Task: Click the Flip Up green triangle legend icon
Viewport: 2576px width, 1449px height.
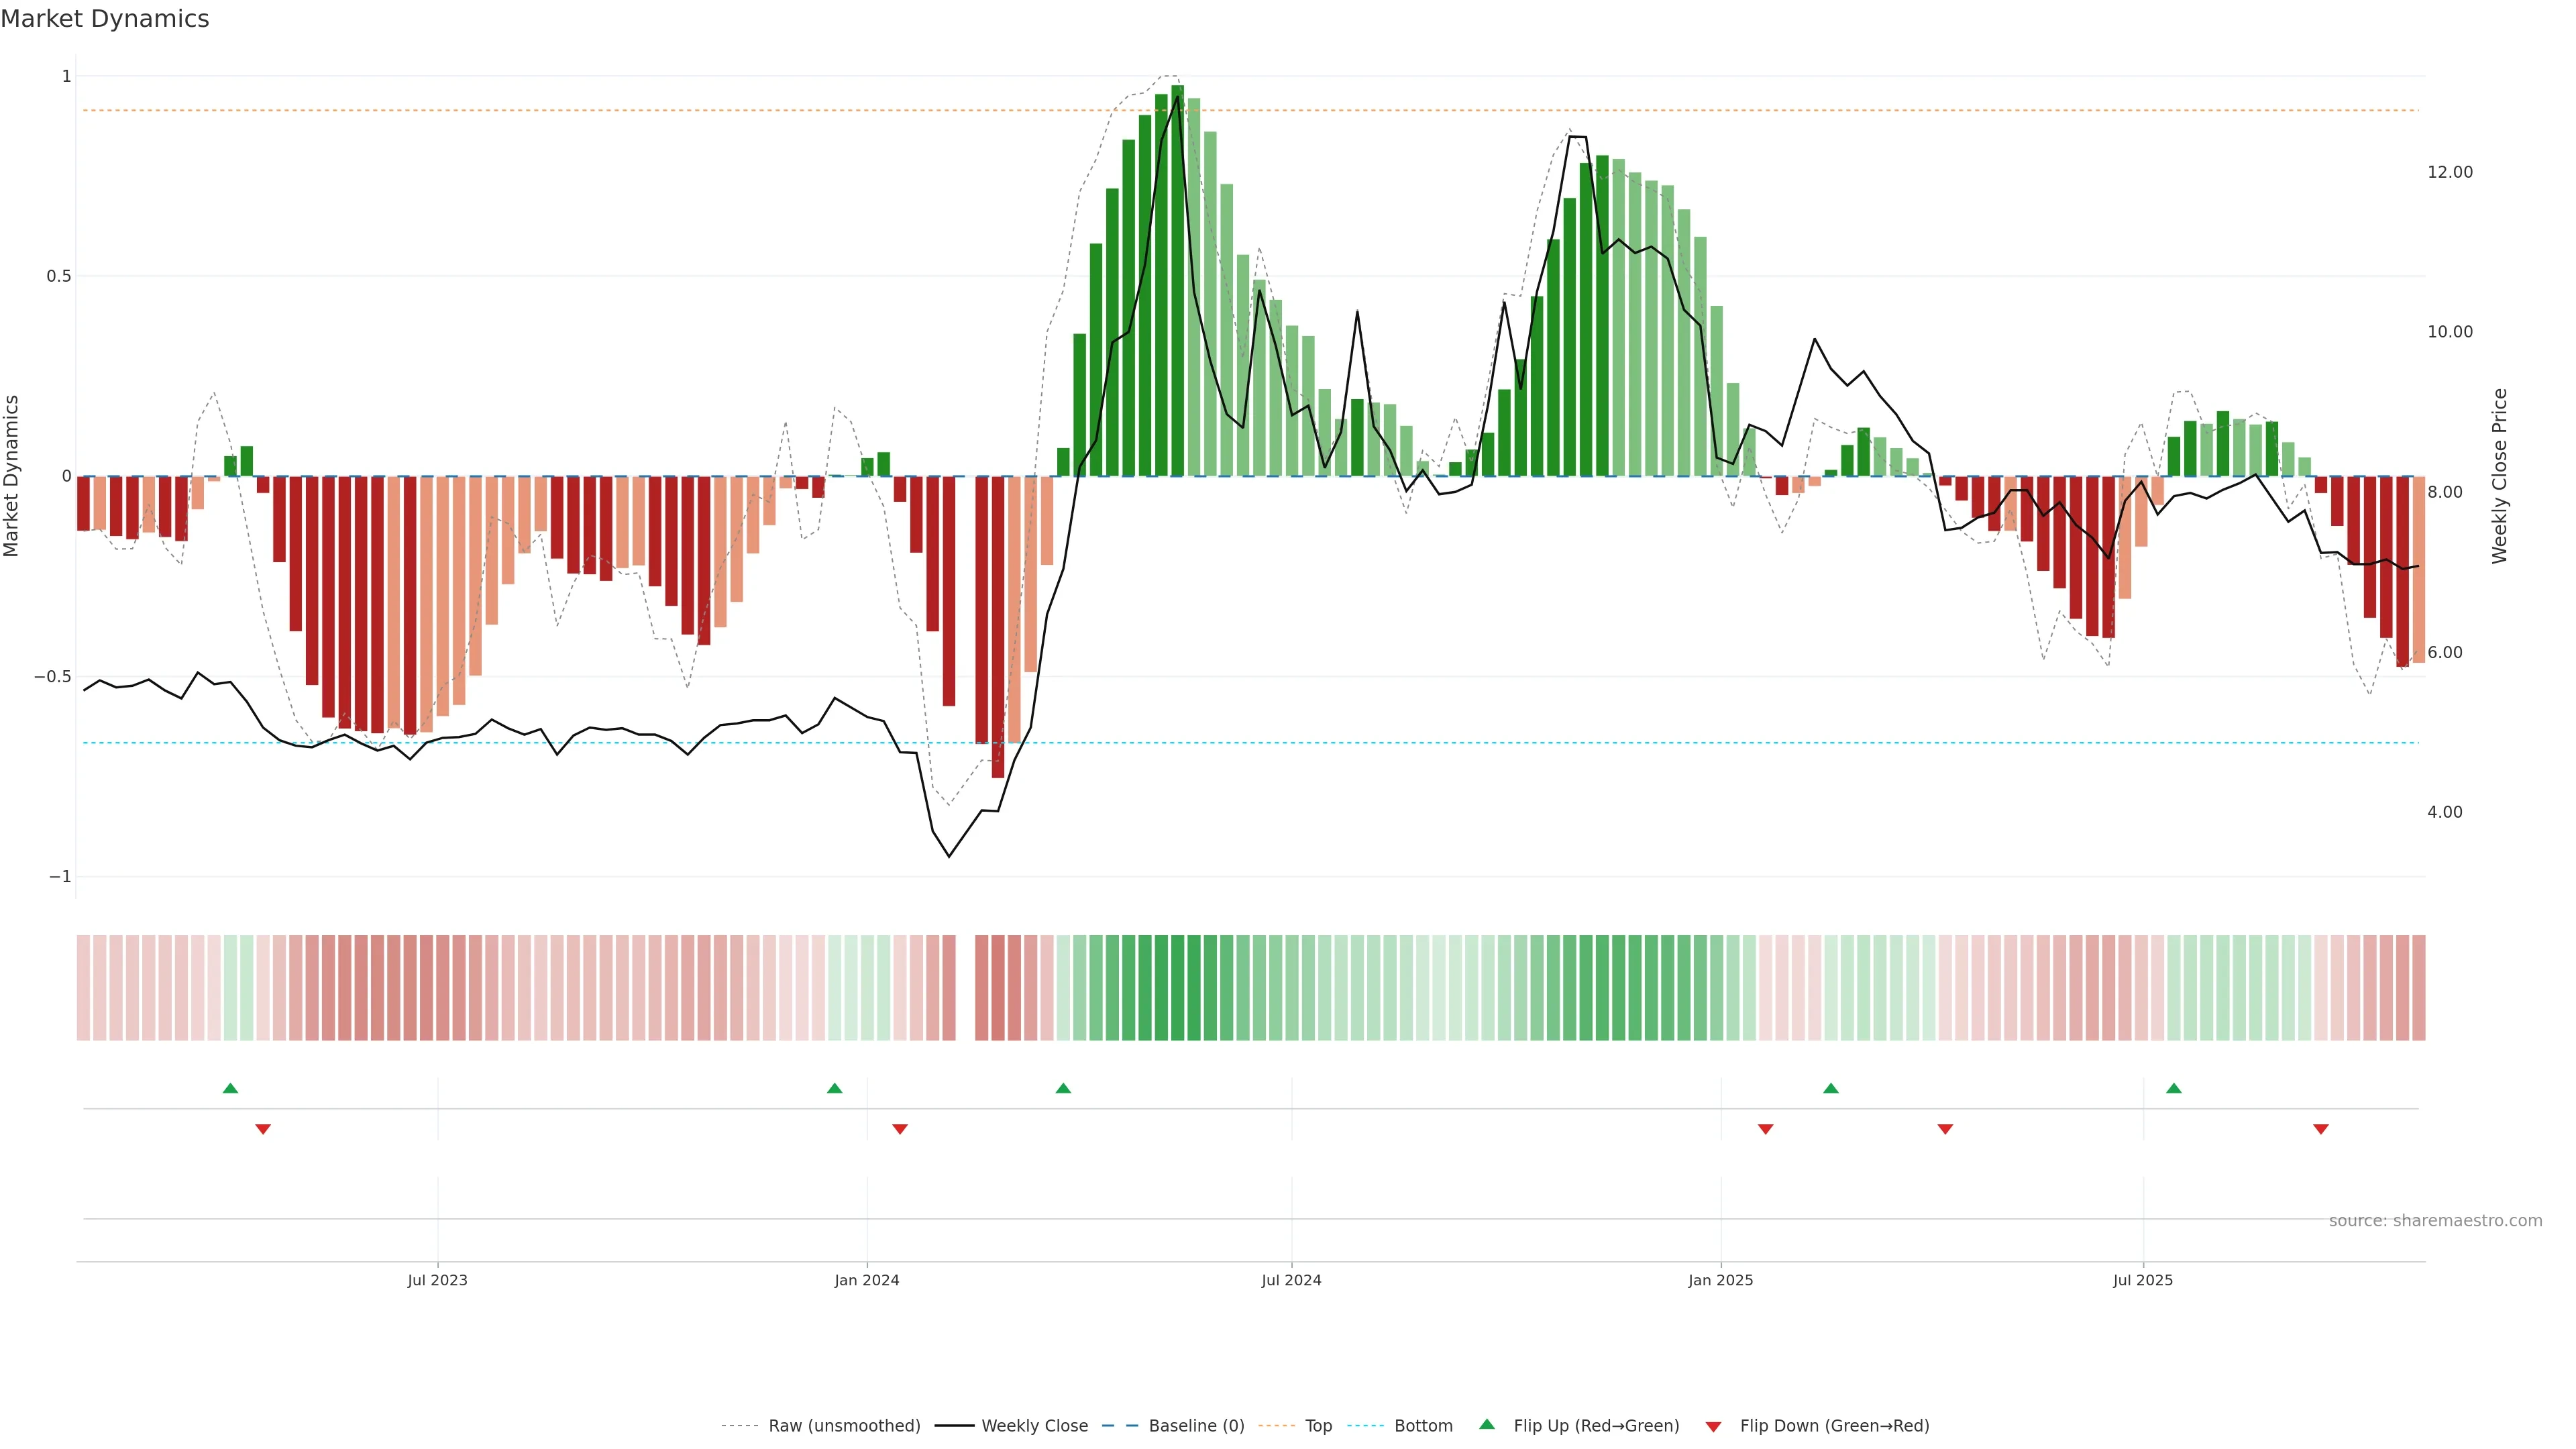Action: pyautogui.click(x=1487, y=1424)
